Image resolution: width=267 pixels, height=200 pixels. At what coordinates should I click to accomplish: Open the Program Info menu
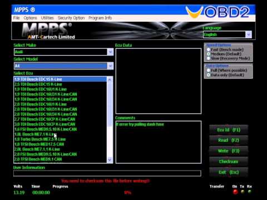[x=100, y=18]
